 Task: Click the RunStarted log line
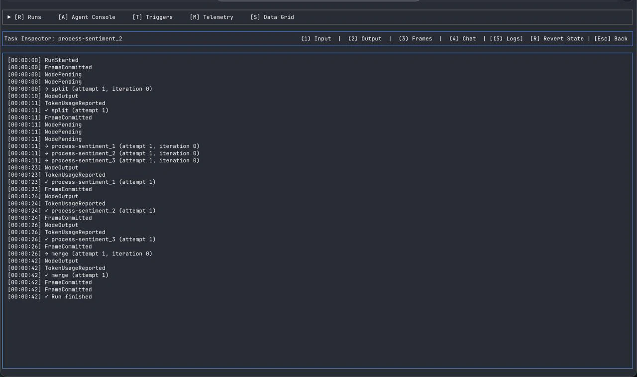point(43,60)
